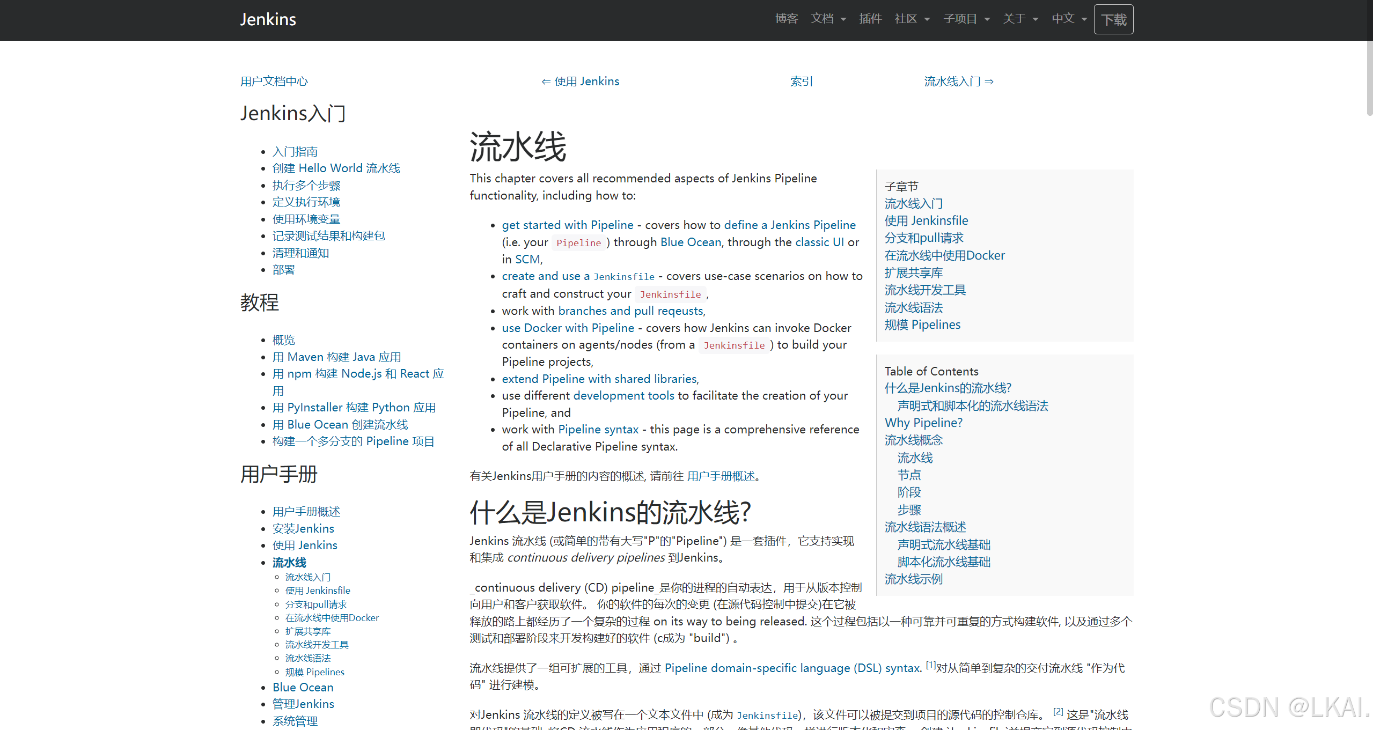The image size is (1373, 730).
Task: Click the page vertical scrollbar thumb
Action: tap(1369, 78)
